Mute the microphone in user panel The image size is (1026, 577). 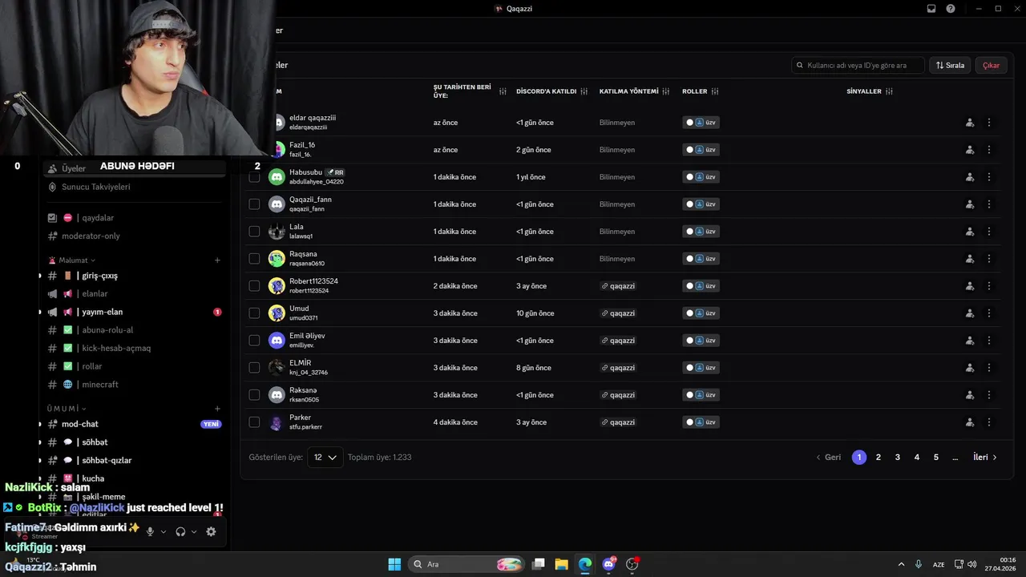tap(150, 531)
